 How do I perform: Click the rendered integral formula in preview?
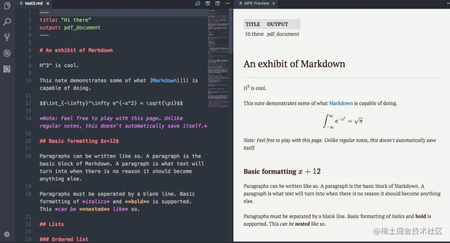(x=343, y=121)
